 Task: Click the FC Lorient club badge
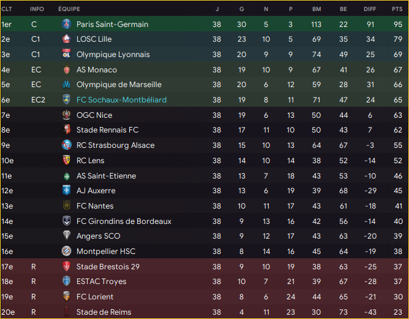(x=67, y=296)
